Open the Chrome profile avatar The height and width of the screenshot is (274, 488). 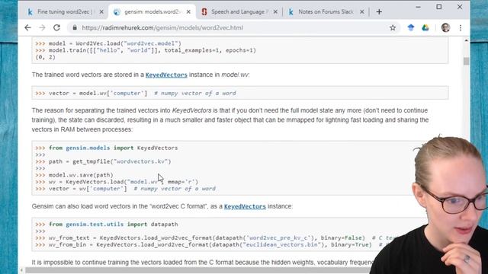coord(445,27)
